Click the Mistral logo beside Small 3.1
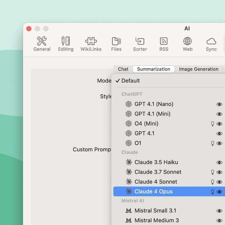Viewport: 225px width, 225px height. [128, 211]
